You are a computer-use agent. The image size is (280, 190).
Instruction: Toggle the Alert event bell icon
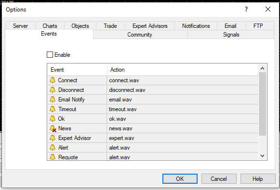tap(53, 148)
